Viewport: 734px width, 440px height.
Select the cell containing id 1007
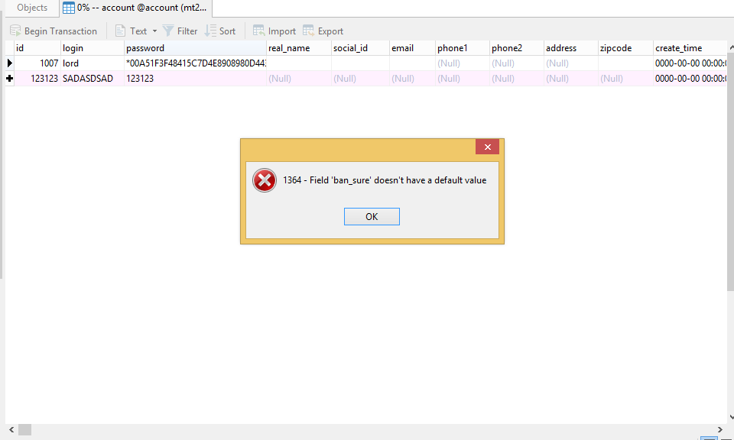(37, 63)
